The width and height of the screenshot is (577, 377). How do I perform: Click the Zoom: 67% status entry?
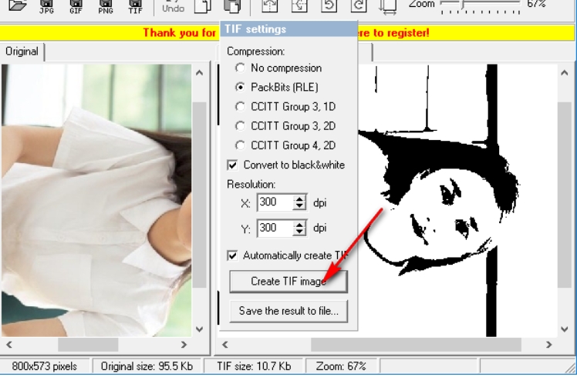341,366
